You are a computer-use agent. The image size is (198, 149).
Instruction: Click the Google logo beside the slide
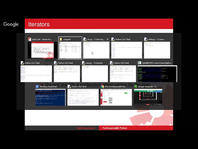tap(11, 24)
